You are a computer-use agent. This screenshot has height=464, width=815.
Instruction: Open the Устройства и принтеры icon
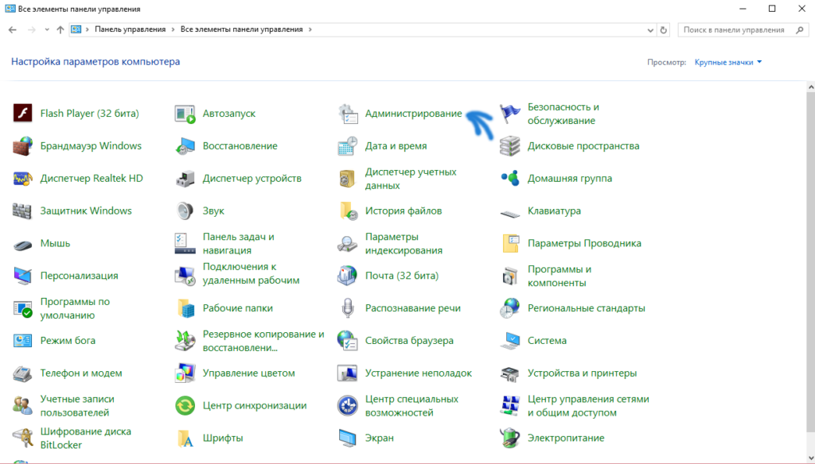coord(510,373)
